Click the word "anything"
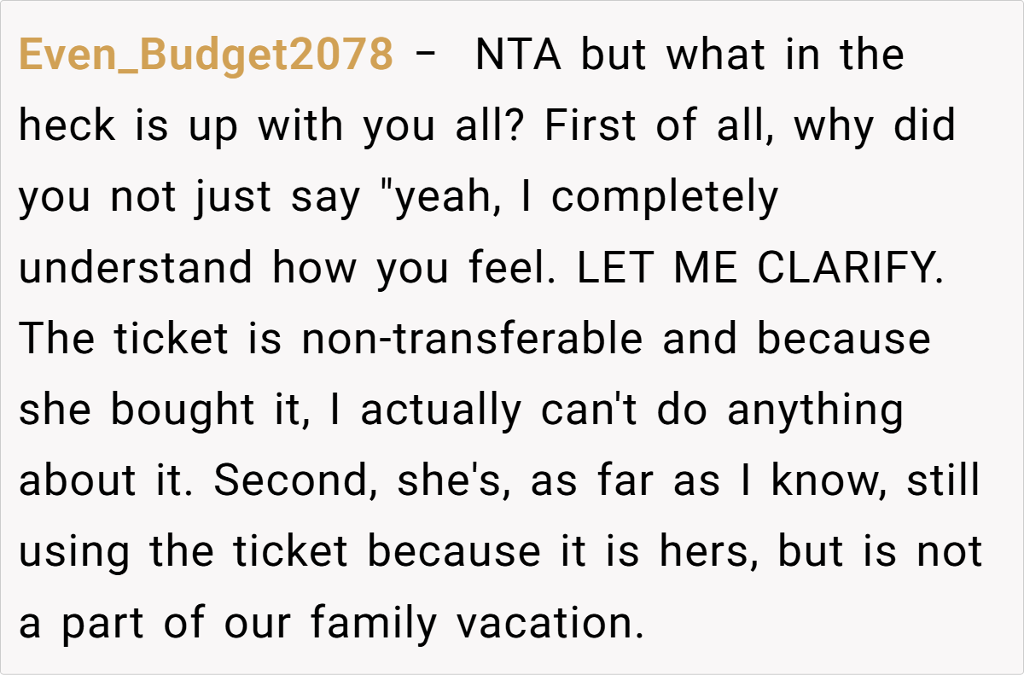 [x=815, y=411]
